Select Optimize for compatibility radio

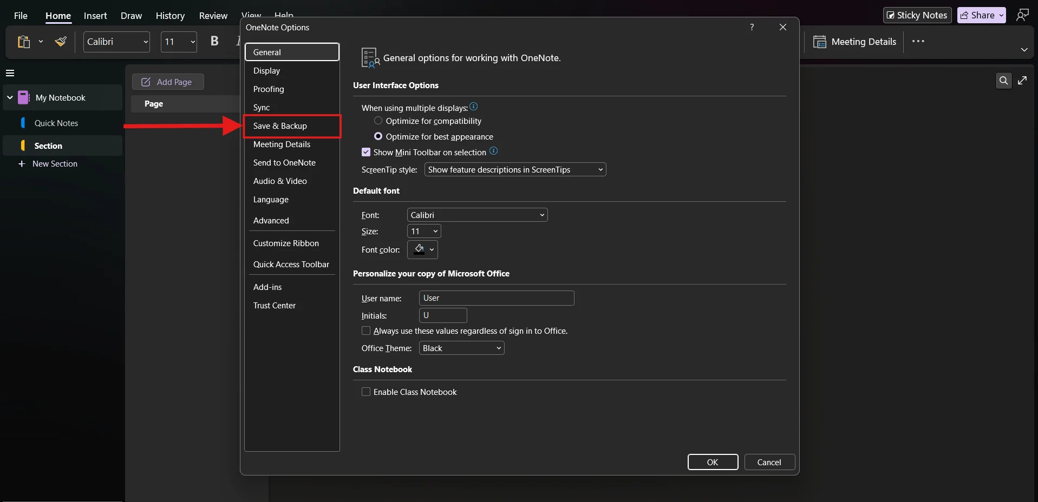pyautogui.click(x=378, y=121)
